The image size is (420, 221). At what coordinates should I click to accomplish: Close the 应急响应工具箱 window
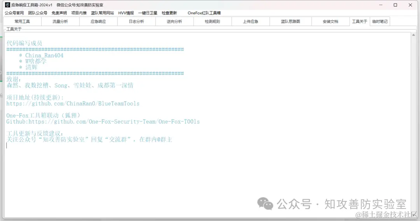[x=410, y=5]
